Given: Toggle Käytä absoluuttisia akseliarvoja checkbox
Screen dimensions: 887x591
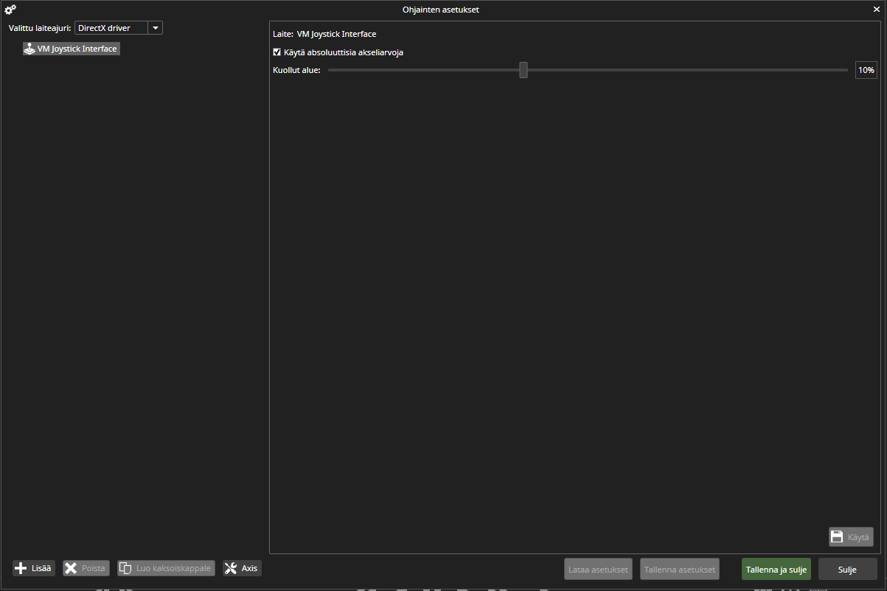Looking at the screenshot, I should (x=276, y=52).
